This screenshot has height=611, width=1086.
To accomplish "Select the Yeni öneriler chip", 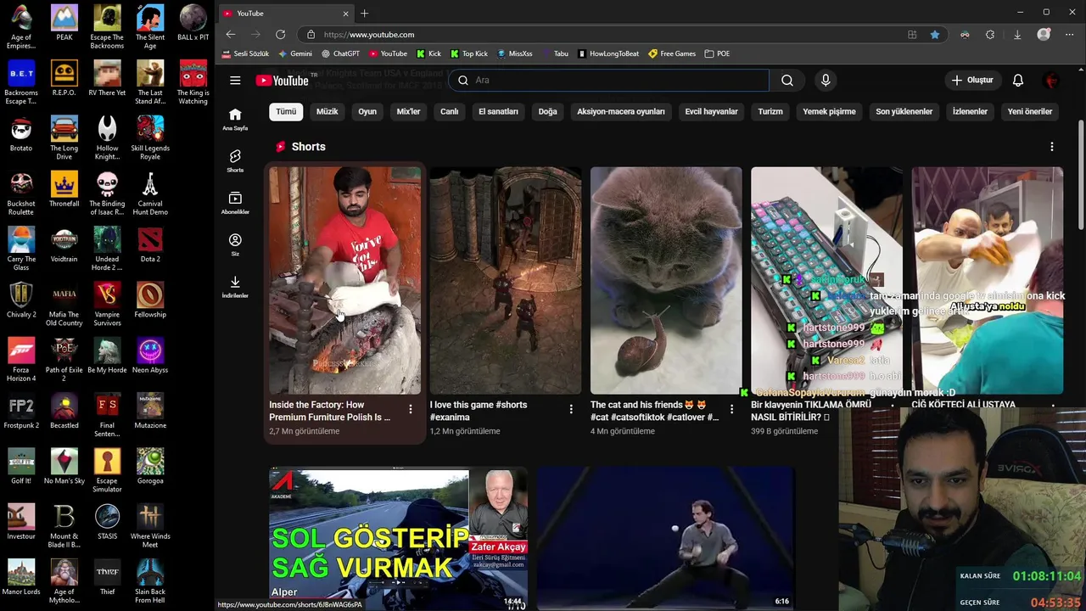I will [x=1030, y=111].
